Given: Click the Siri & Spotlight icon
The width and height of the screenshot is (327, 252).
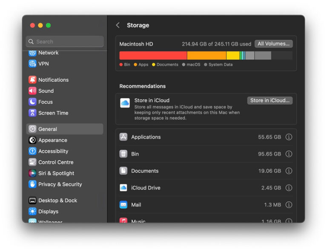Looking at the screenshot, I should 32,173.
